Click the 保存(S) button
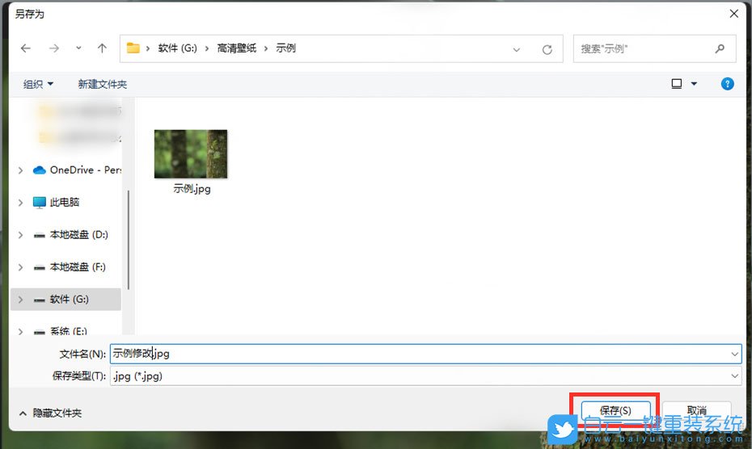Screen dimensions: 752x449 (x=616, y=410)
